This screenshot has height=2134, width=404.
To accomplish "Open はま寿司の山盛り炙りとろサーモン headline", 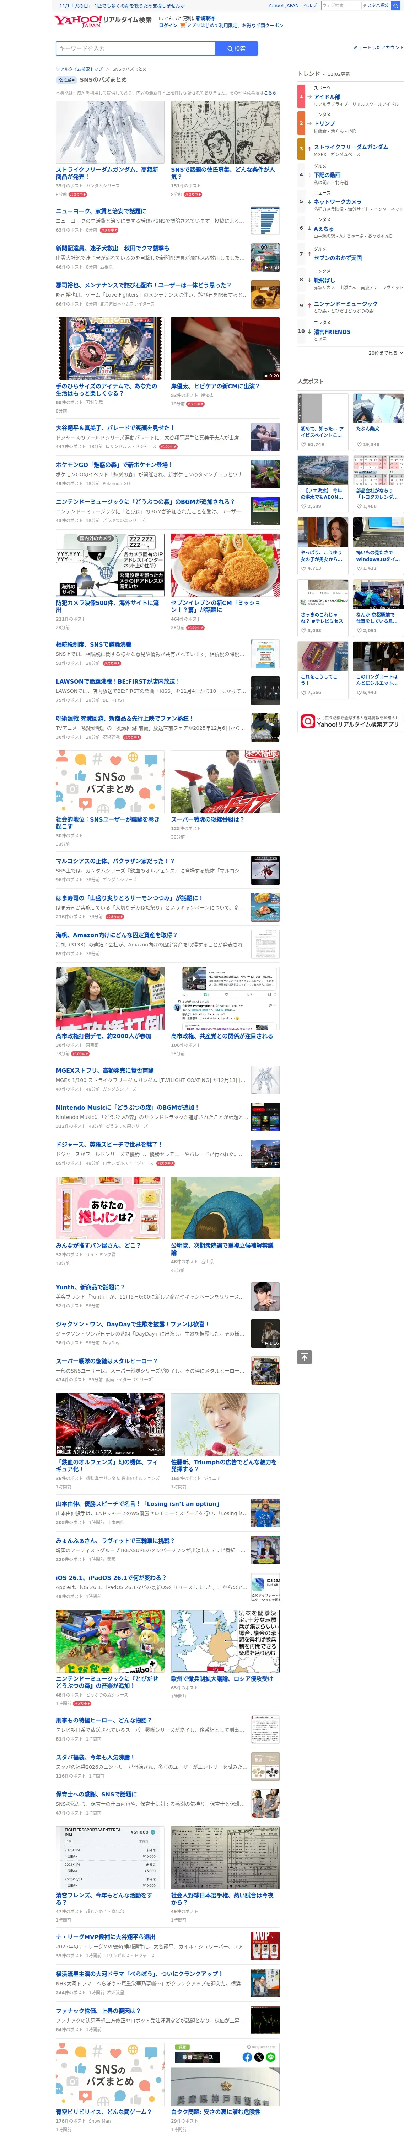I will click(128, 898).
